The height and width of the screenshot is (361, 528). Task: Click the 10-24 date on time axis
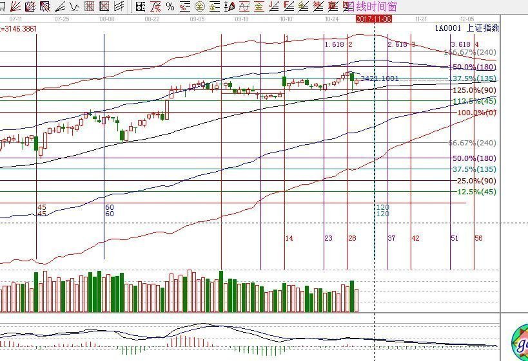331,19
